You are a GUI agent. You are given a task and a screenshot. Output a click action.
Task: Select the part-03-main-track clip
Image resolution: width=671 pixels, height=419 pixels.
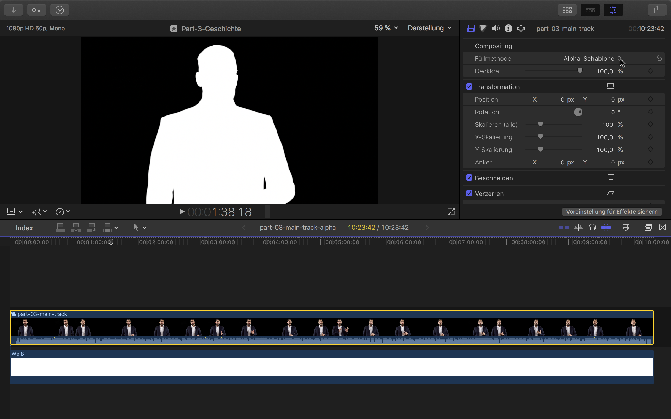[x=332, y=327]
